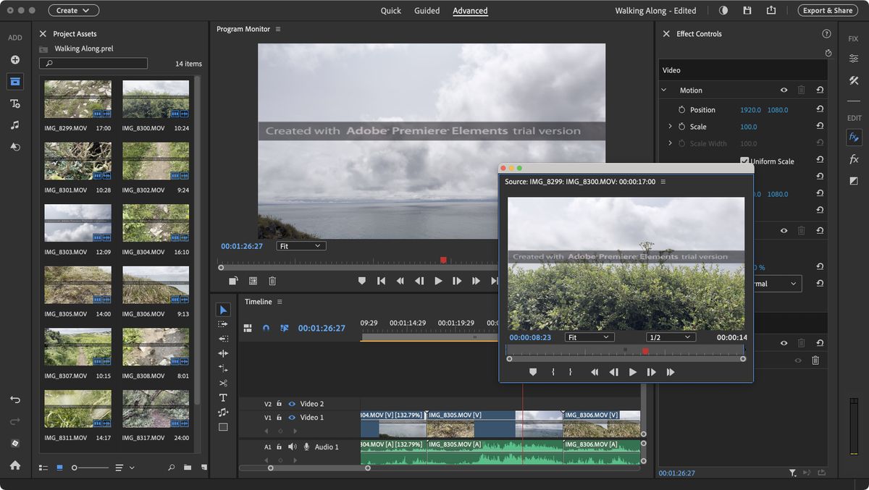Switch to the Quick editing mode tab
Image resolution: width=869 pixels, height=490 pixels.
point(390,11)
